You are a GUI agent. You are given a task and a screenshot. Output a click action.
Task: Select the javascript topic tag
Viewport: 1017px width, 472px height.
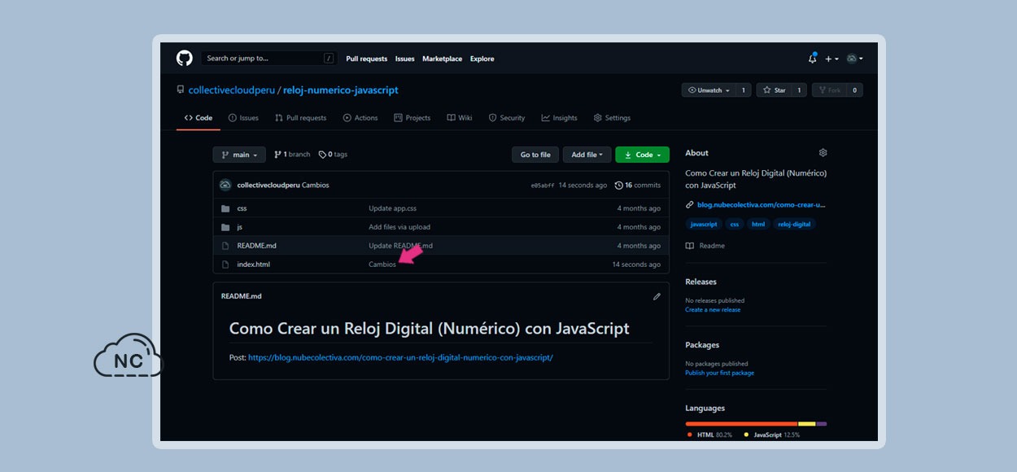click(x=704, y=224)
